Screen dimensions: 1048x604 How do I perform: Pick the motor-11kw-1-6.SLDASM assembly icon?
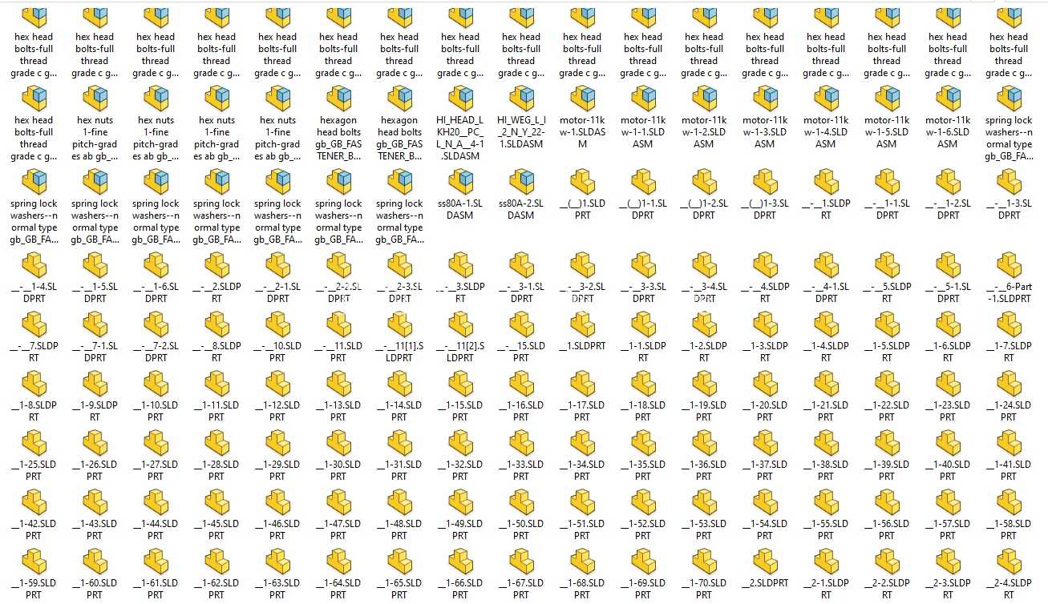948,99
